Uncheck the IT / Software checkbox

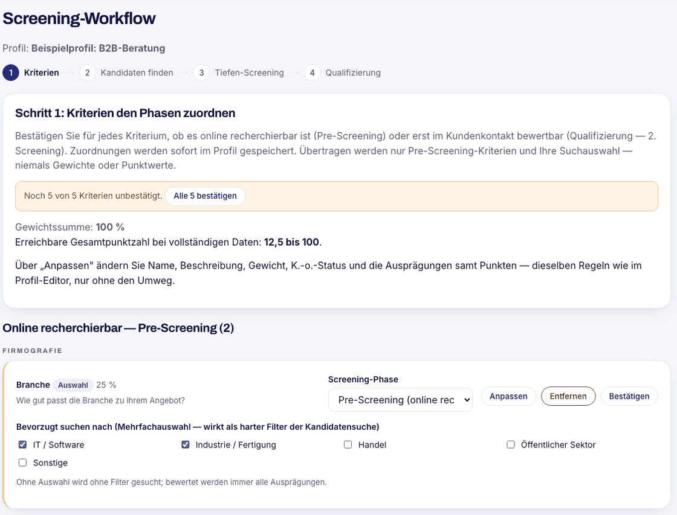pyautogui.click(x=22, y=444)
